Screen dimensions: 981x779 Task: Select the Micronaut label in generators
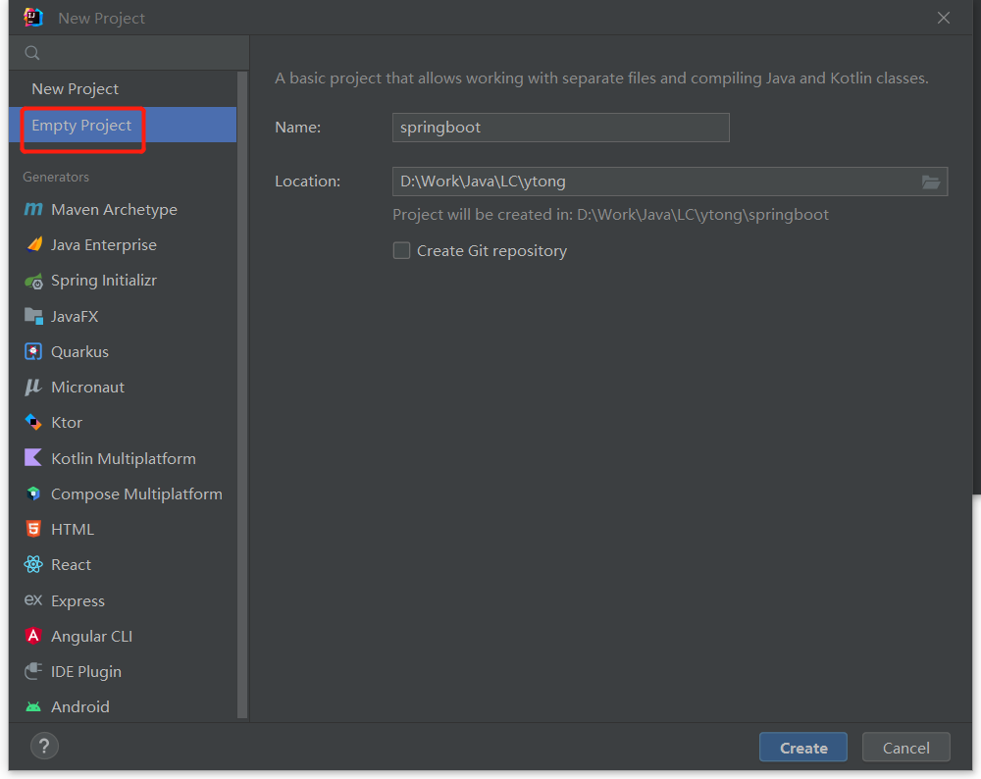coord(87,388)
